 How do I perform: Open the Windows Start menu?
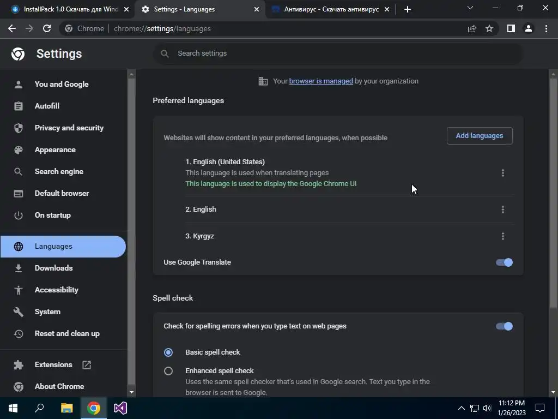point(13,408)
